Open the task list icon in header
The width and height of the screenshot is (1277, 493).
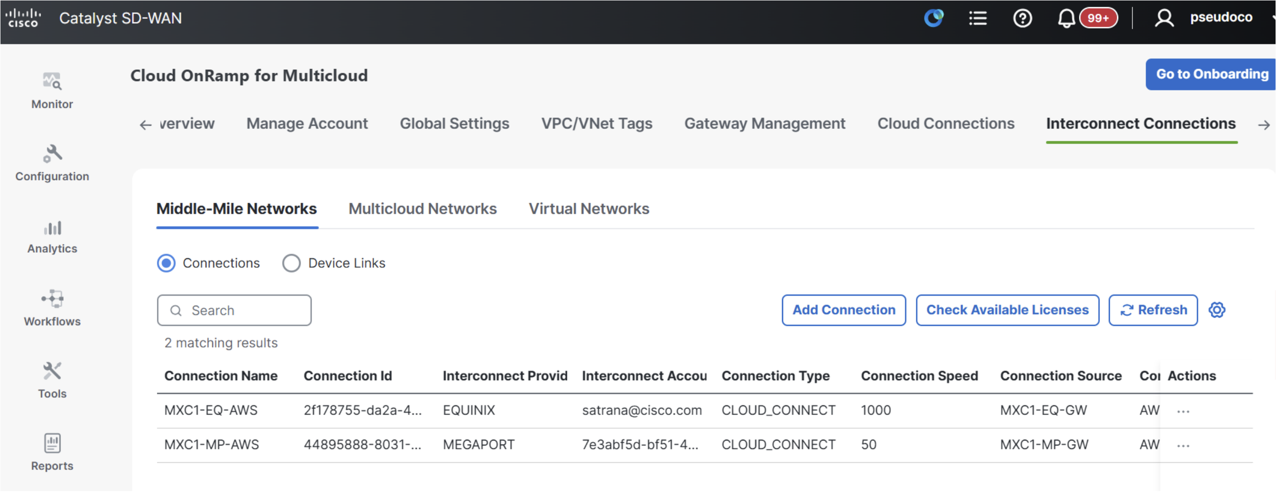(978, 19)
